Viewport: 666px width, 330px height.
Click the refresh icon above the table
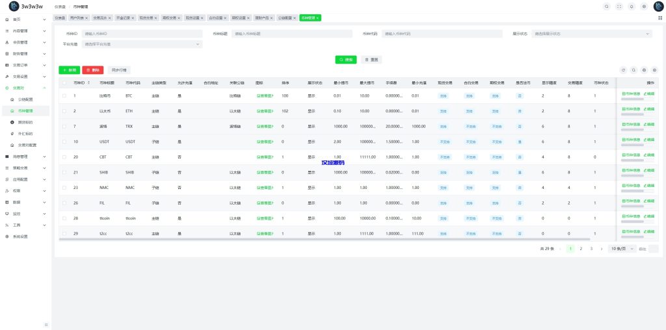click(623, 70)
